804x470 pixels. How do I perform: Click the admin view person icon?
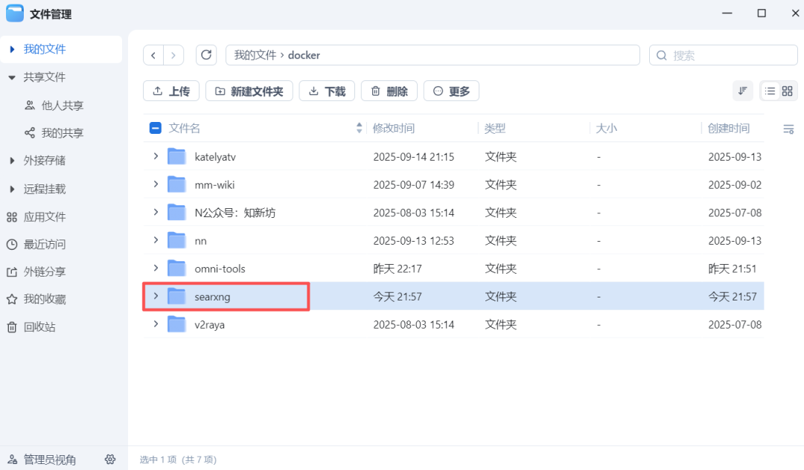(11, 459)
